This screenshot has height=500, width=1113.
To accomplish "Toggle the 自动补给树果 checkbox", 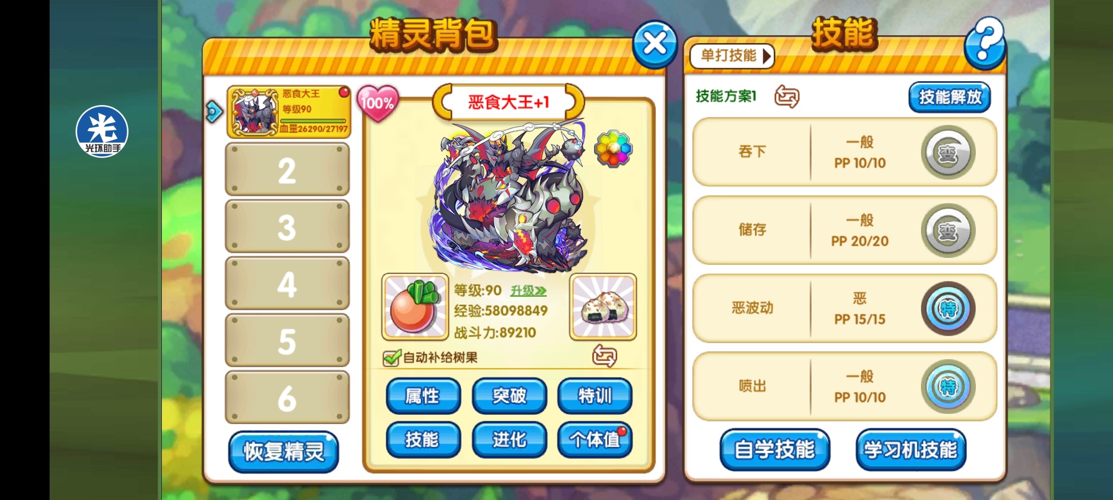I will pyautogui.click(x=391, y=357).
